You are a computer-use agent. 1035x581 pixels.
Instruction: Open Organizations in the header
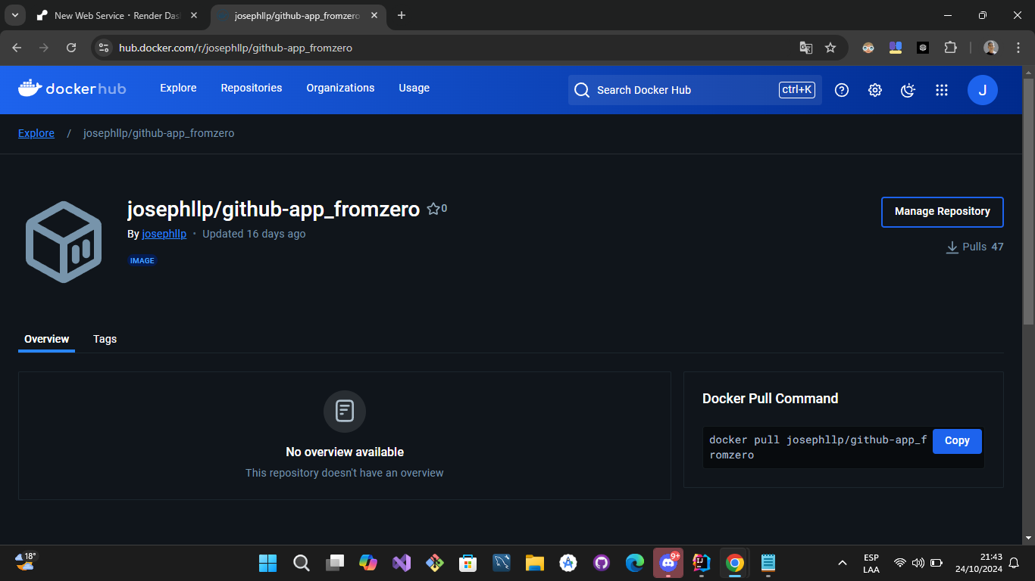340,88
